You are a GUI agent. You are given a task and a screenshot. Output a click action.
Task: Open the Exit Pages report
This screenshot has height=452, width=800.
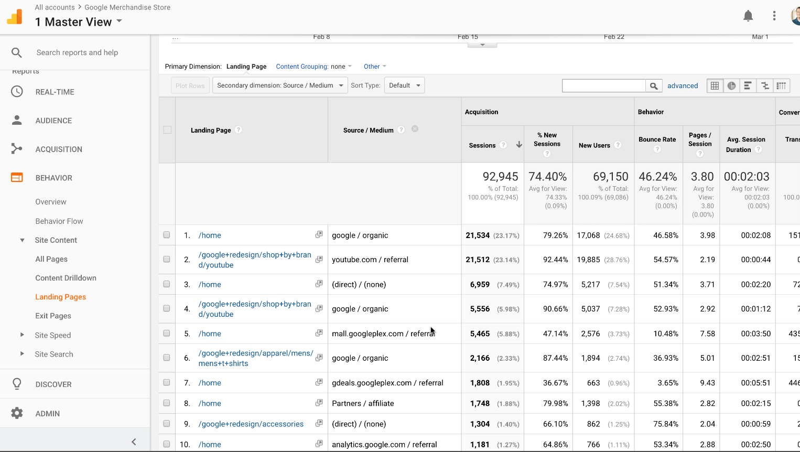click(x=53, y=316)
